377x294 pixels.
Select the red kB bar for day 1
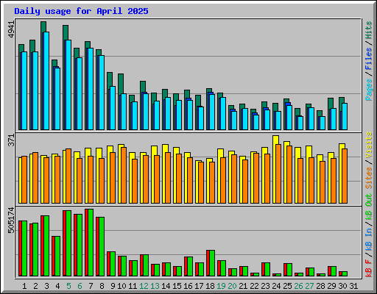click(x=20, y=248)
